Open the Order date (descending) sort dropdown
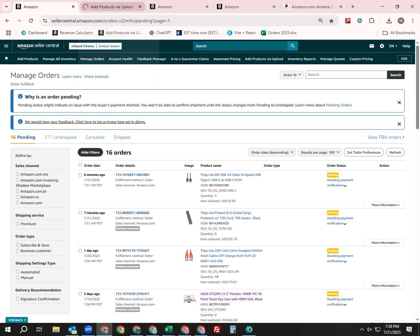 [272, 152]
